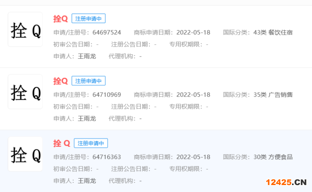Click the 35类 广告销售 classification
Screen dimensions: 312x192
[273, 95]
